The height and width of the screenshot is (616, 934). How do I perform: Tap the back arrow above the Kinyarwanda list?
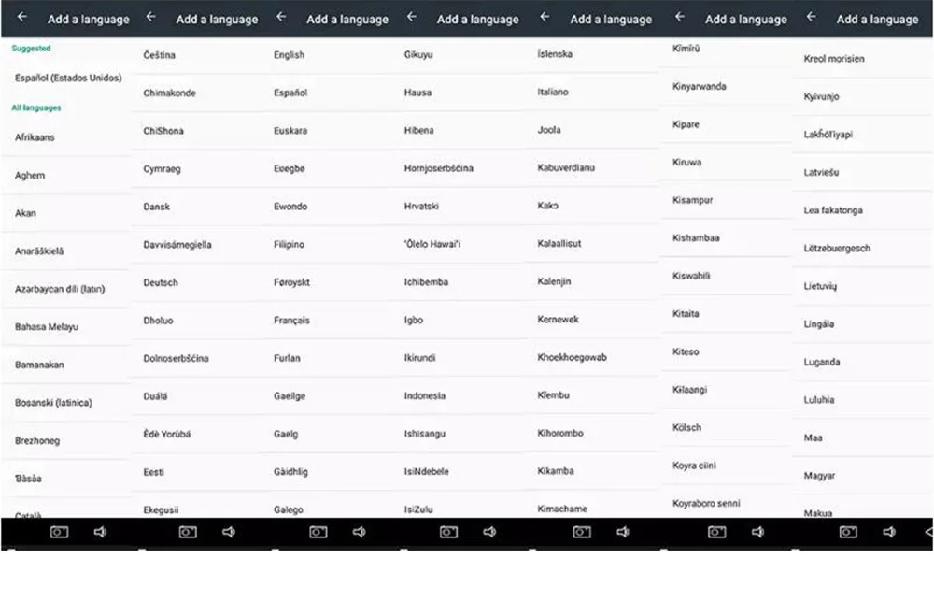(x=680, y=18)
